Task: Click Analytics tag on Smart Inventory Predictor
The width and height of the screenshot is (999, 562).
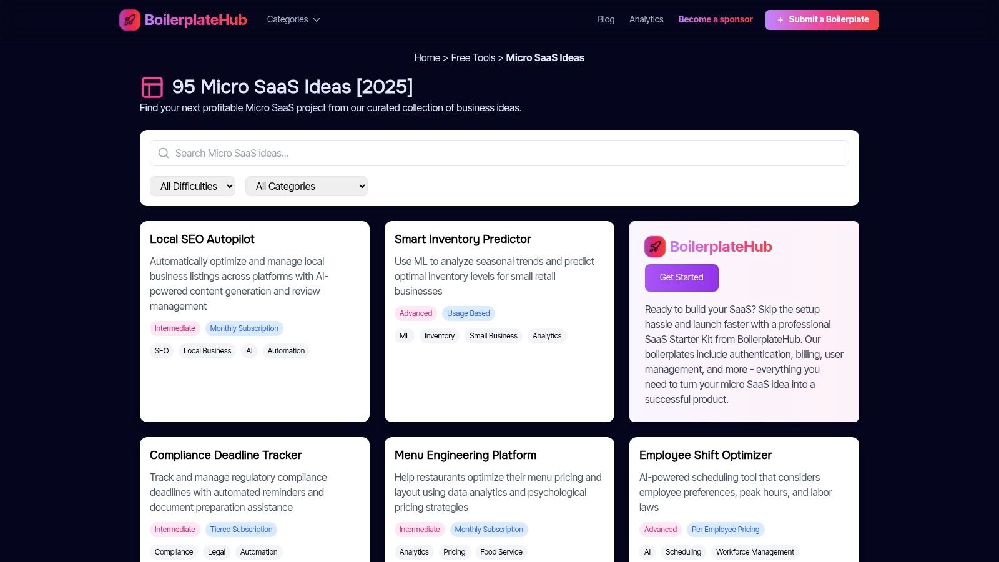Action: pos(547,336)
